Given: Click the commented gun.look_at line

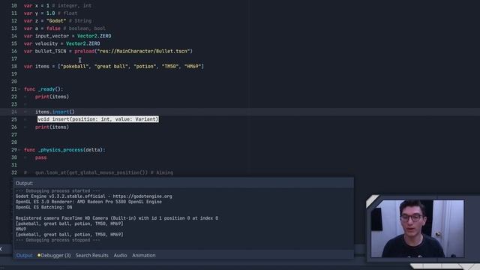Looking at the screenshot, I should coord(98,172).
